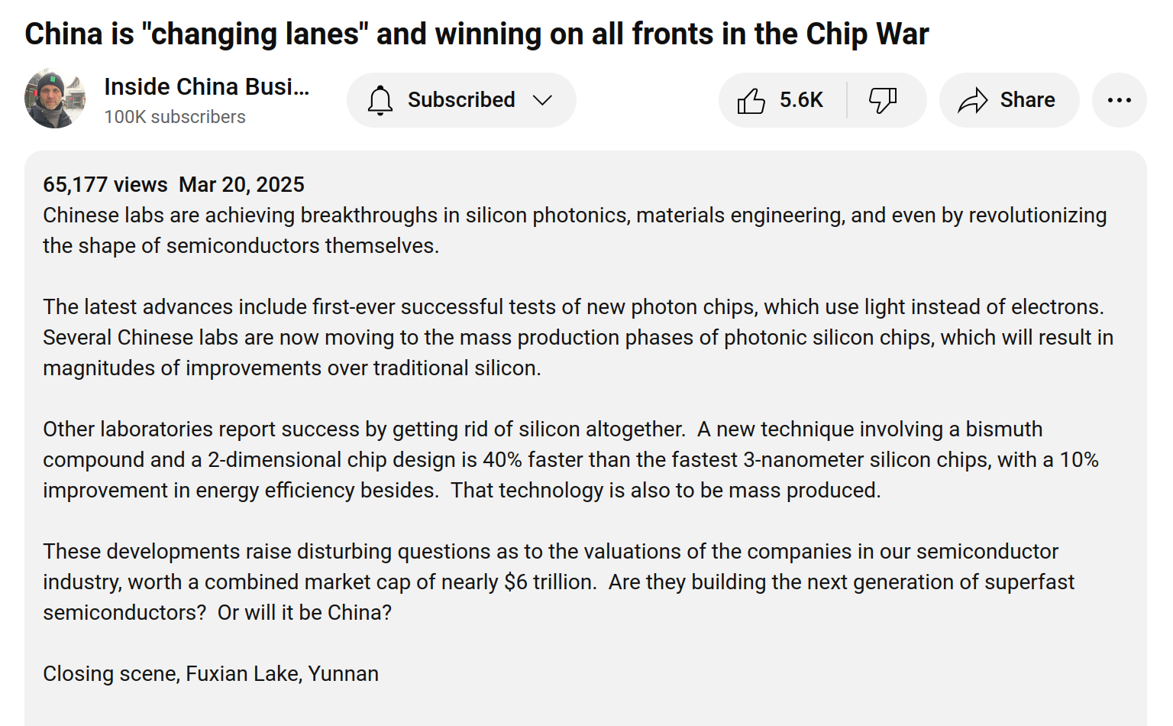Open the Inside China Business channel avatar
1173x726 pixels.
[55, 99]
